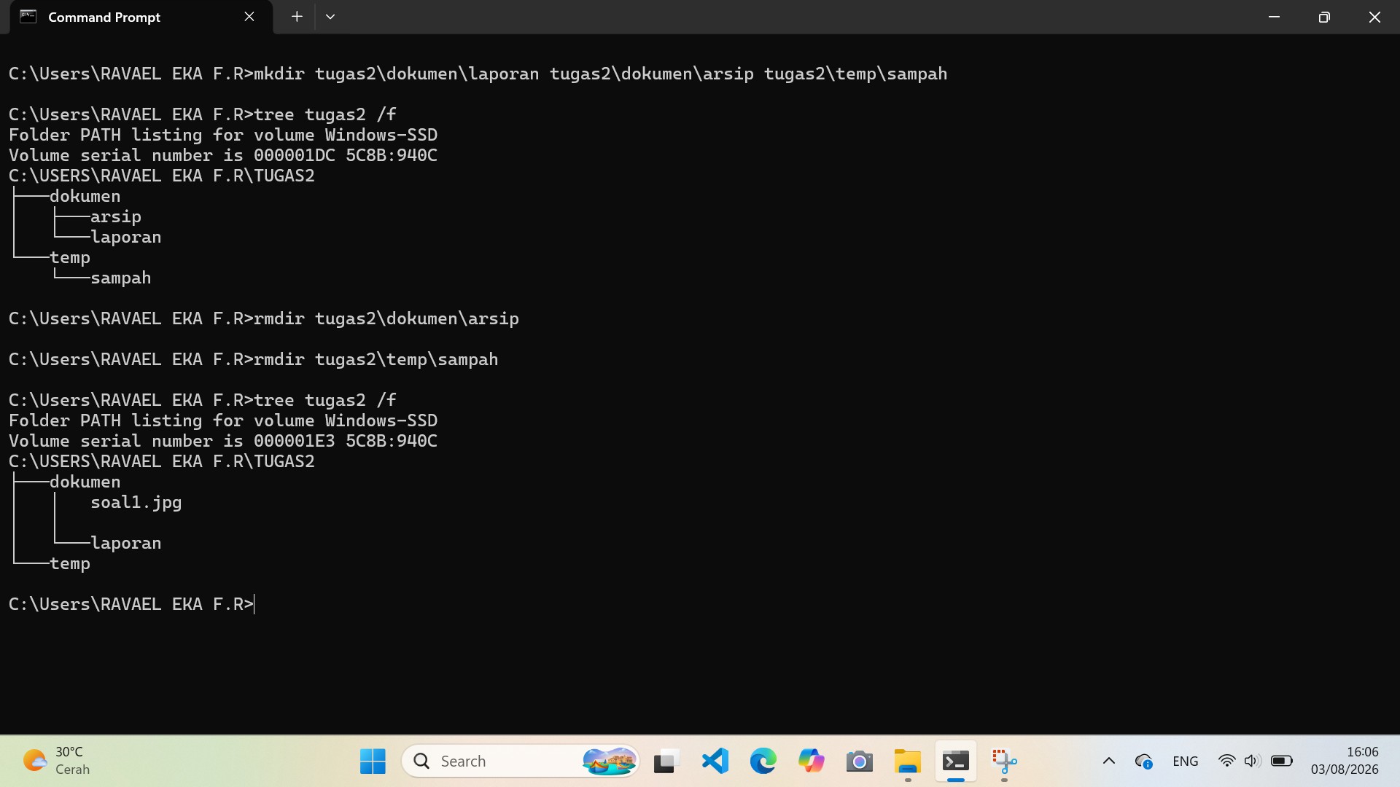1400x787 pixels.
Task: Launch Visual Studio Code from the taskbar
Action: pos(715,761)
